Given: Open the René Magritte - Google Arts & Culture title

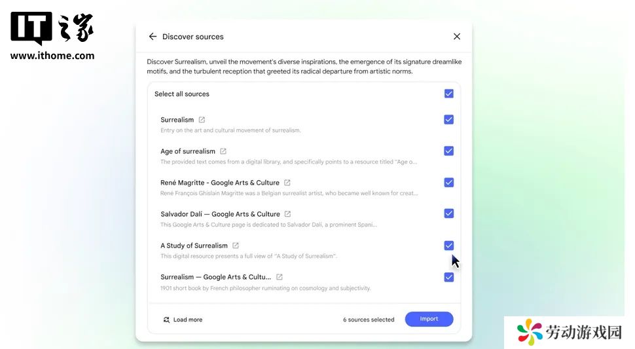Looking at the screenshot, I should tap(220, 183).
